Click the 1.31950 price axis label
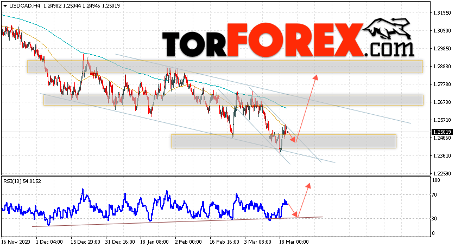 tap(442, 13)
